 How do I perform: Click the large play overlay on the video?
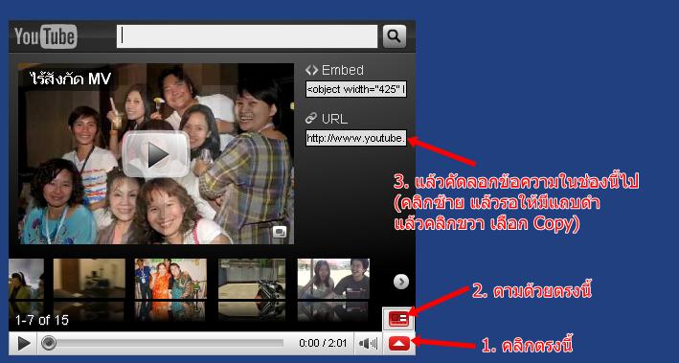pos(156,154)
